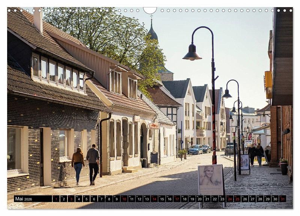This screenshot has width=300, height=216.
Task: Select day 12 in the calendar strip
Action: point(139,199)
